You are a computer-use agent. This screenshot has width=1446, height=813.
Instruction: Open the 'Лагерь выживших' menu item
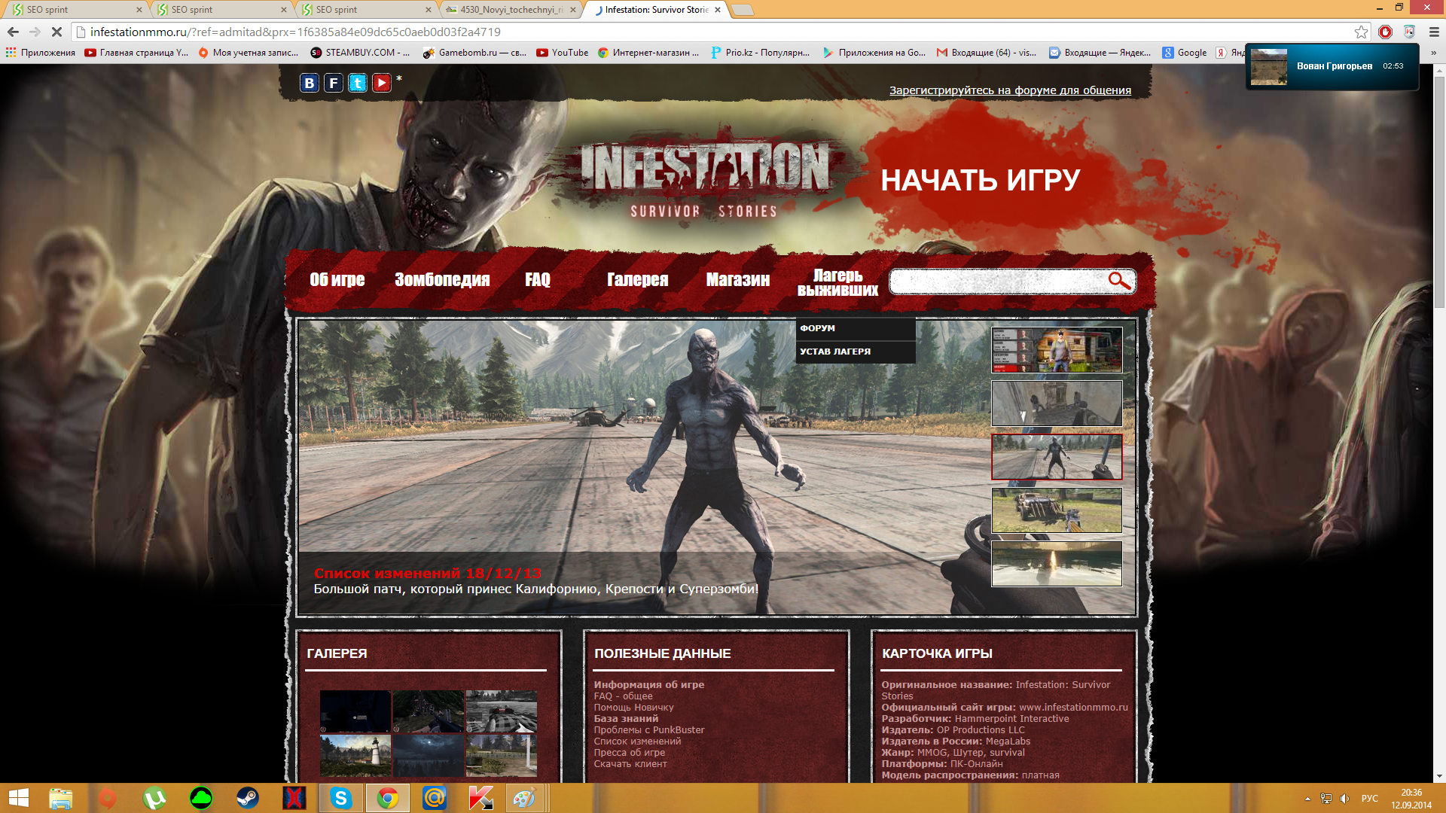837,282
